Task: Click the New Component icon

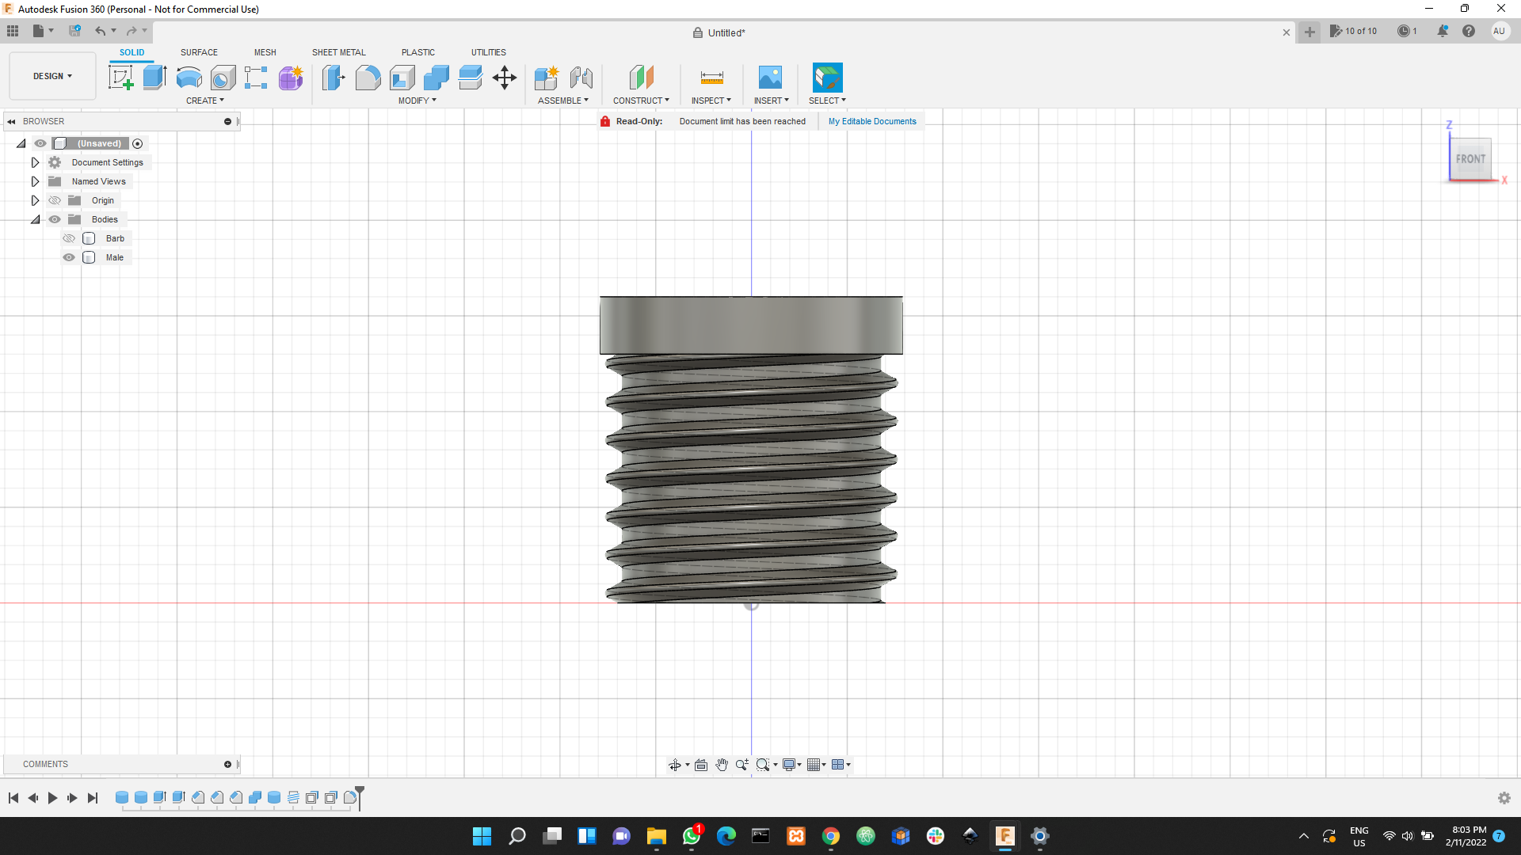Action: pos(547,78)
